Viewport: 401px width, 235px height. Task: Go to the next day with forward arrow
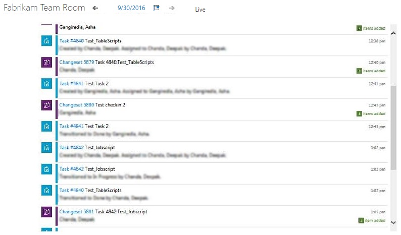(172, 9)
